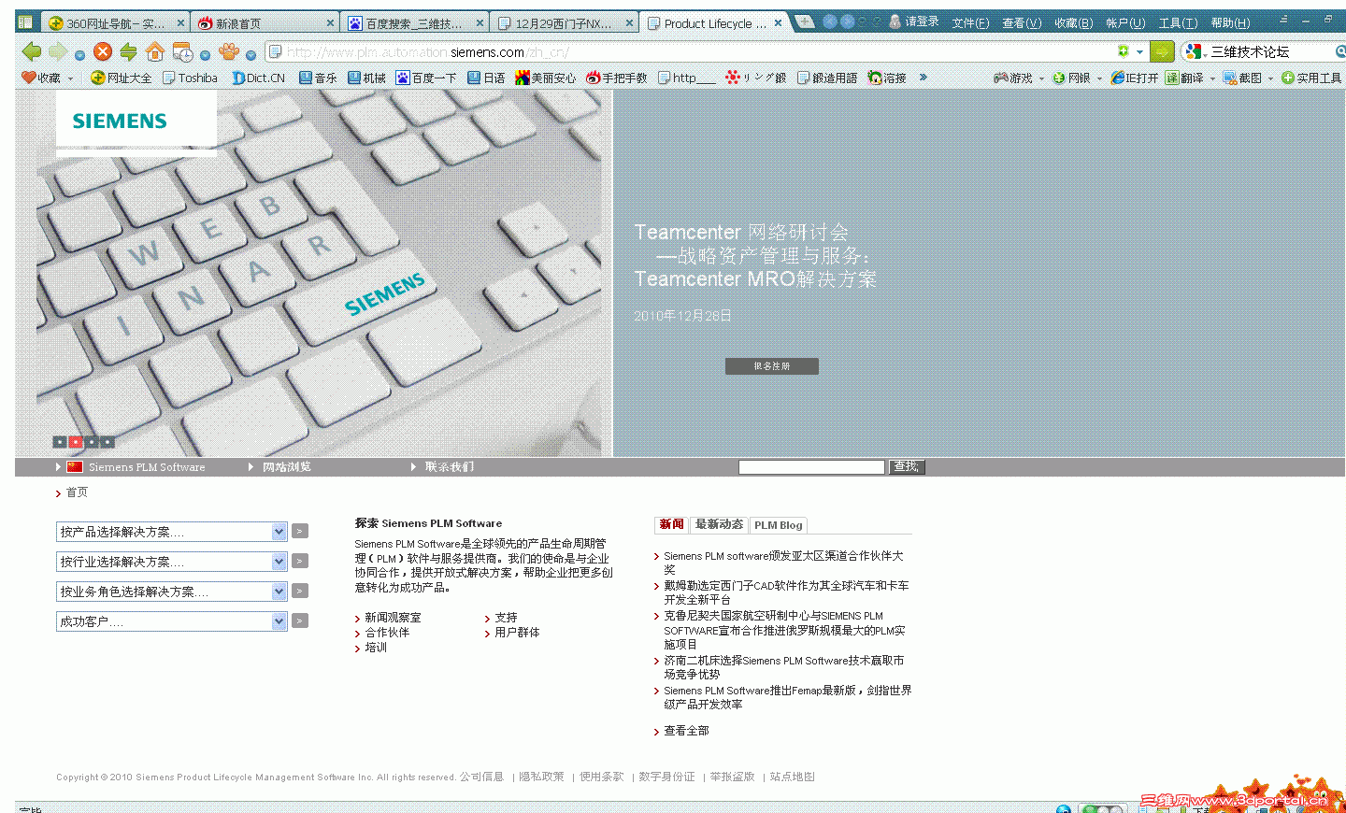Switch to the PLM Blog news tab
The width and height of the screenshot is (1346, 813).
pos(779,525)
